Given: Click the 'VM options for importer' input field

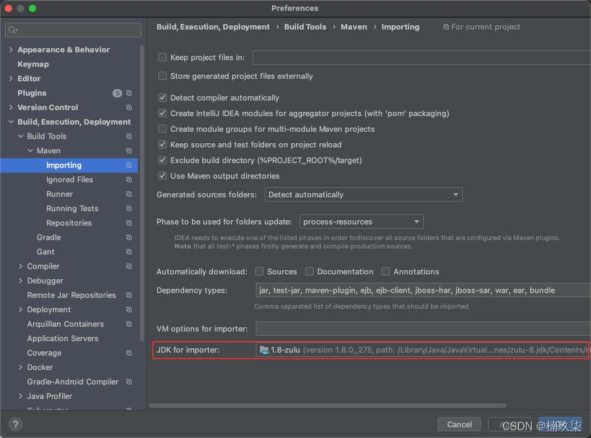Looking at the screenshot, I should [421, 328].
